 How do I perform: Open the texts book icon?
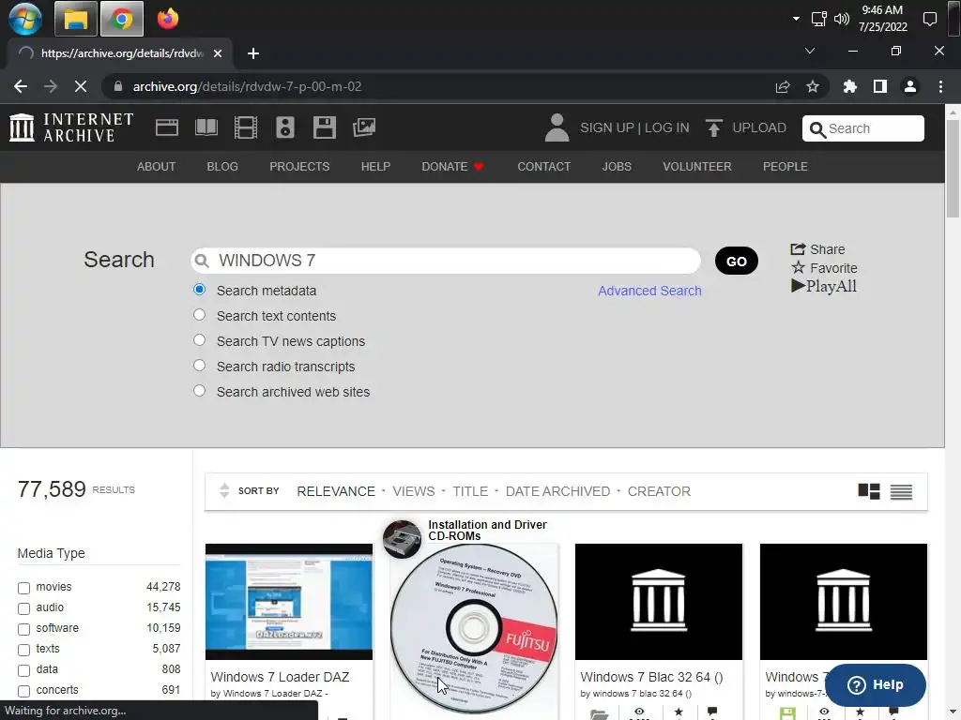(206, 127)
